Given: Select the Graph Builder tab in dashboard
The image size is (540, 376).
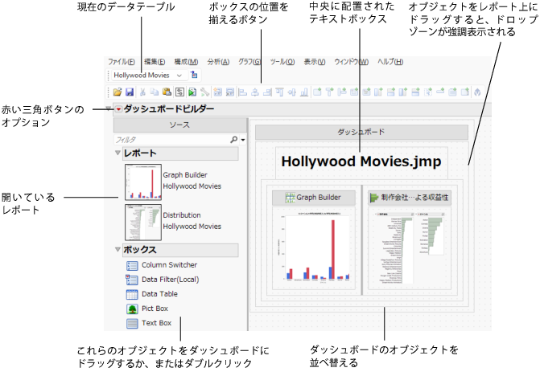Looking at the screenshot, I should point(314,198).
